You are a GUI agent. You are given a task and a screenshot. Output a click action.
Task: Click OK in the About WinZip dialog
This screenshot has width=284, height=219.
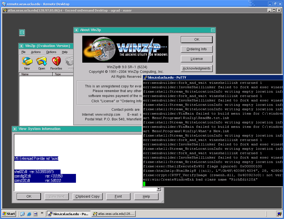click(197, 40)
